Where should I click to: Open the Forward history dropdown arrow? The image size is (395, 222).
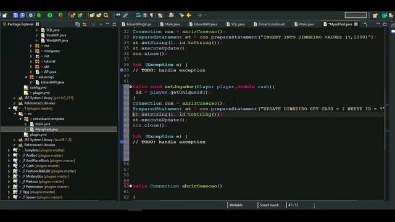tap(205, 15)
